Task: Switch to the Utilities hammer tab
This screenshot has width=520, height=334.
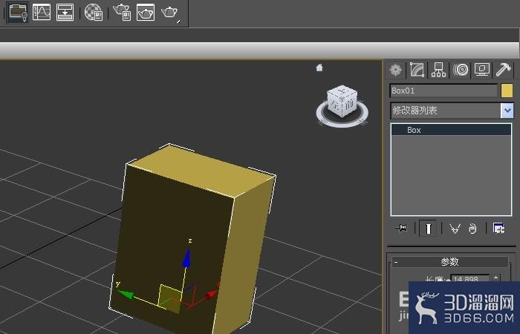Action: click(x=503, y=70)
